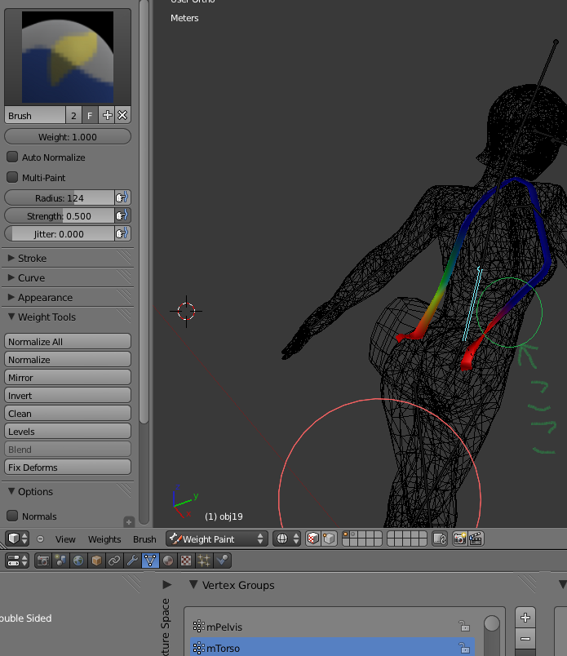Toggle face selection masking icon
The image size is (567, 656).
point(313,539)
